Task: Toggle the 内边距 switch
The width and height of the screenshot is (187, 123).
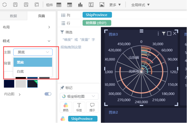Action: [x=48, y=94]
